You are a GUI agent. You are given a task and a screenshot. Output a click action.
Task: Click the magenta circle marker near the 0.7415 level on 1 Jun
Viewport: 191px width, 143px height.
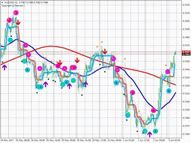point(133,93)
